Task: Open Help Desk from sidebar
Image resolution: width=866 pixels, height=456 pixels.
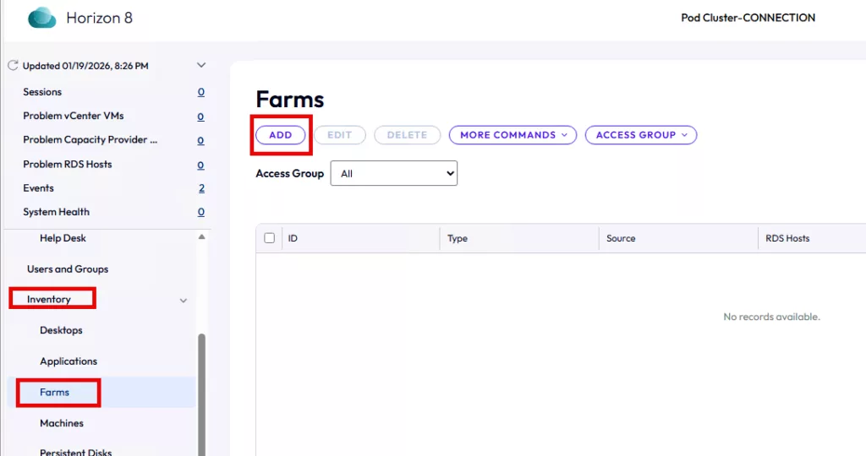Action: coord(63,238)
